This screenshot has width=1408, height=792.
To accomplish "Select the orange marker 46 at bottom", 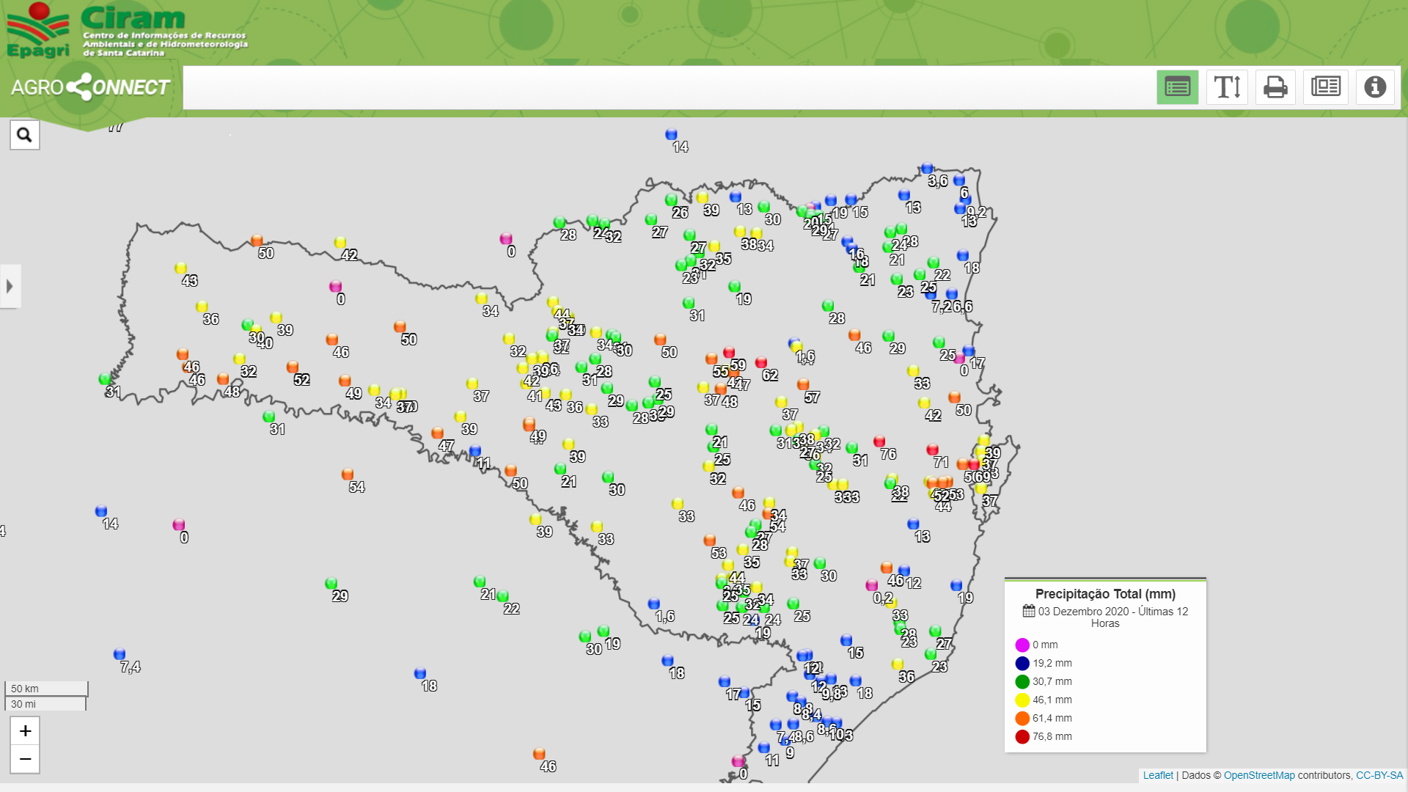I will click(x=539, y=754).
